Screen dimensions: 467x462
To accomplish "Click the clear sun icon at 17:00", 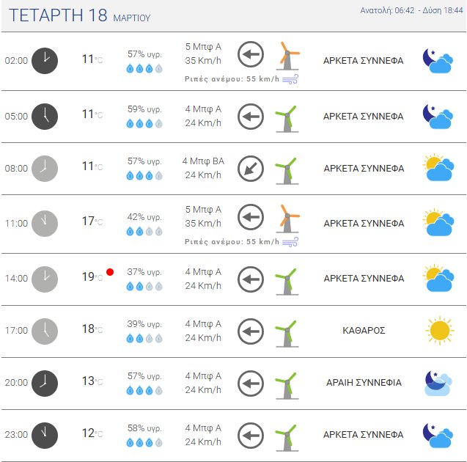I will [x=439, y=330].
